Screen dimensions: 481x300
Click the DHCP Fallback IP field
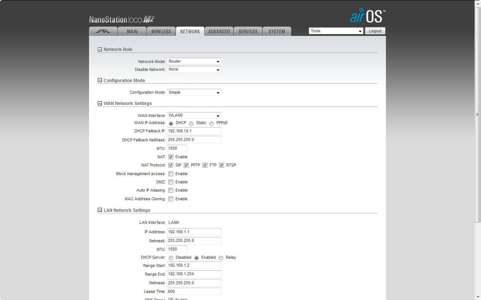tap(194, 131)
